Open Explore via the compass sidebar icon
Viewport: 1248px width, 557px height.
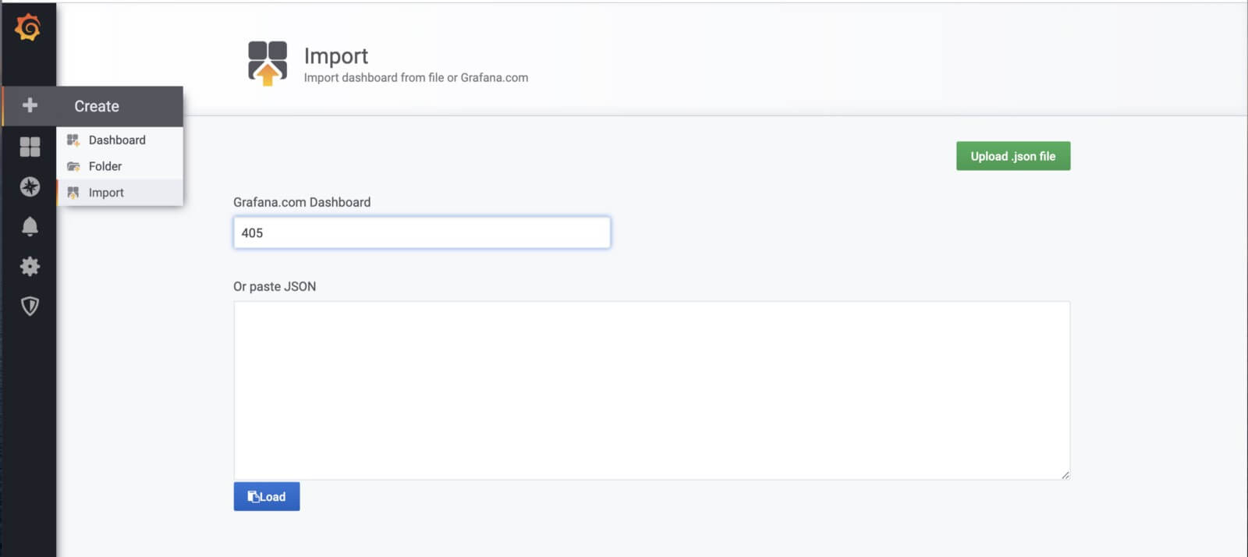point(30,186)
